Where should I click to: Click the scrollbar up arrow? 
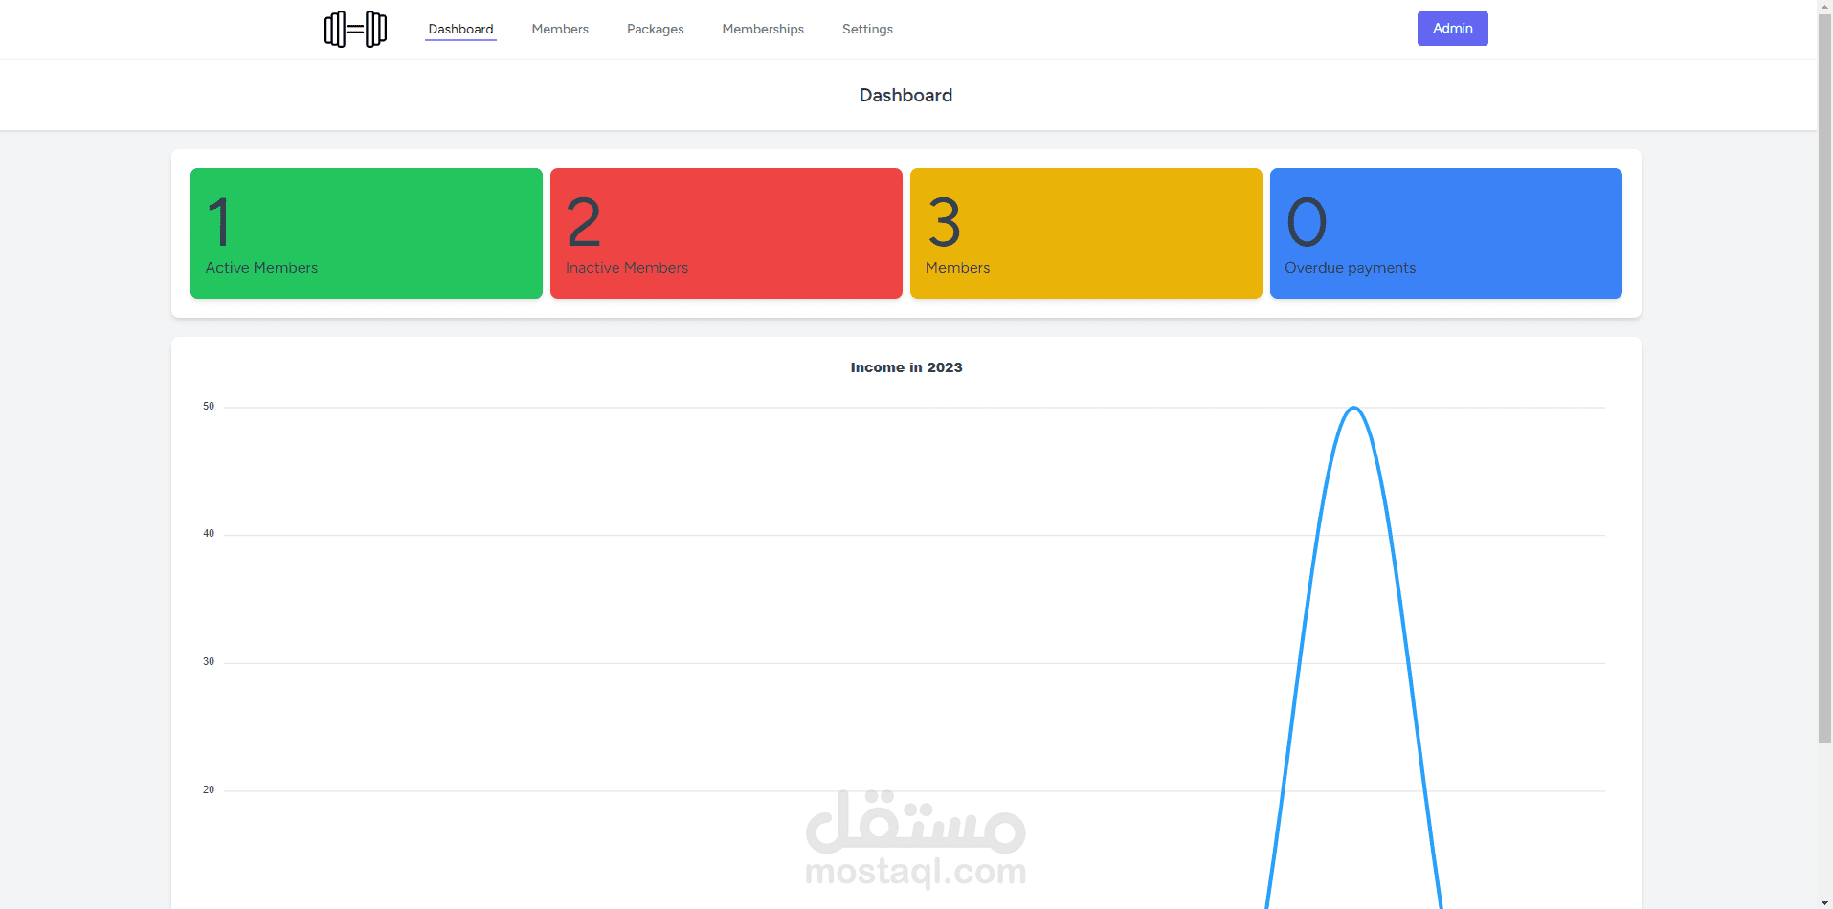(1824, 7)
